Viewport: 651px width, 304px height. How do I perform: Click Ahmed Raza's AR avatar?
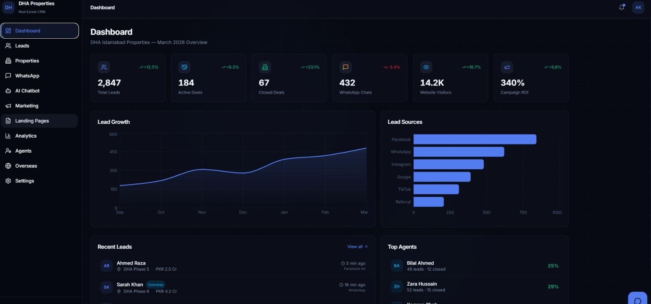(107, 266)
